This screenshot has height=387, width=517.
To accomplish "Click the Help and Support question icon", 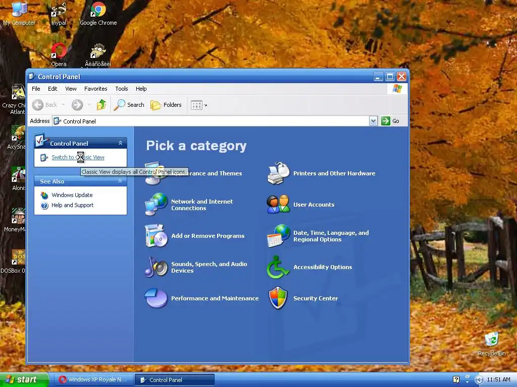I will click(44, 206).
